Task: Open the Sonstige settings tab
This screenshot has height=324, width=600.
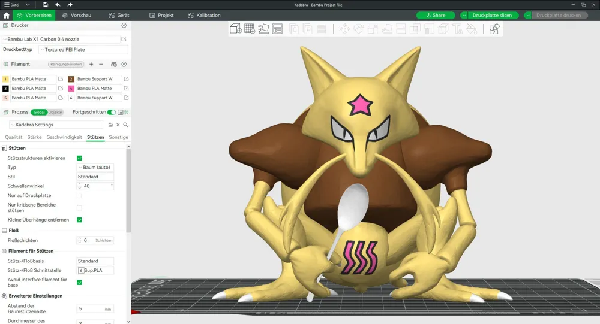Action: click(118, 137)
